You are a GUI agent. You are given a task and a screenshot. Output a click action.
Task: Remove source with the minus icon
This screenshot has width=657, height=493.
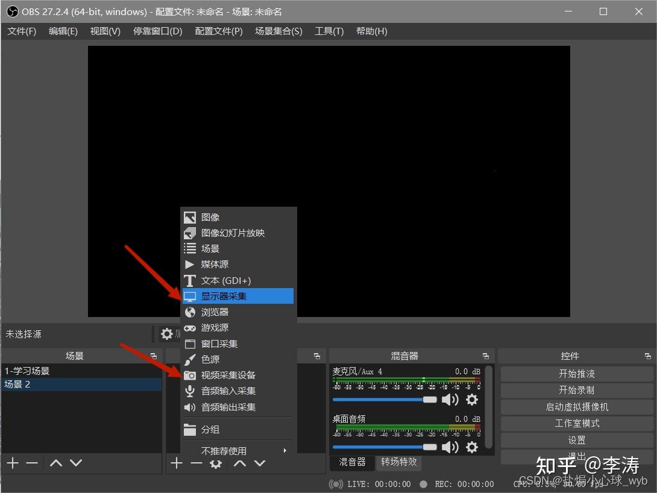tap(196, 463)
